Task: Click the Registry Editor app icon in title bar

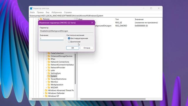Action: pyautogui.click(x=31, y=8)
